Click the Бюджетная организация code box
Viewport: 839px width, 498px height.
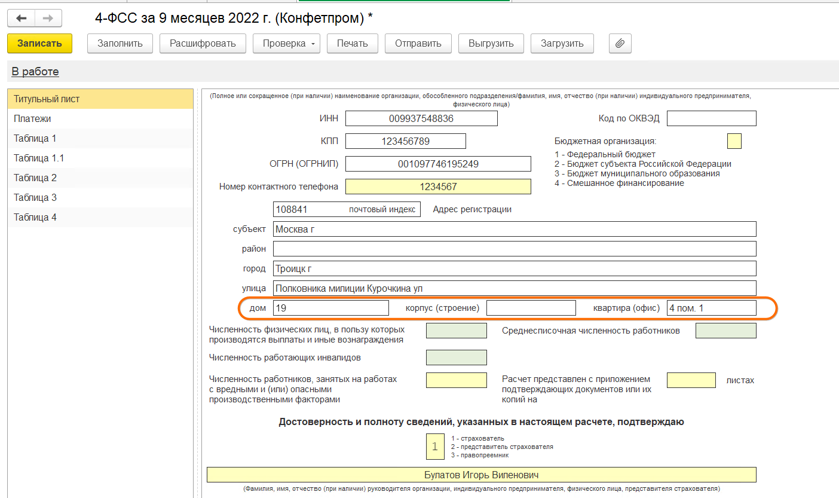pyautogui.click(x=734, y=141)
